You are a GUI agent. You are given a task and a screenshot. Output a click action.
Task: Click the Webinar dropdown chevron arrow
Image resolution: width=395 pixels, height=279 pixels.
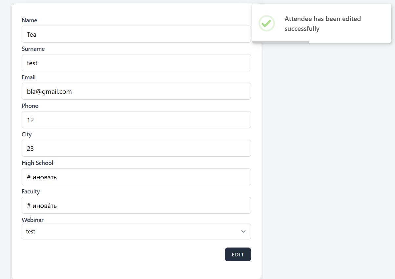[x=243, y=231]
